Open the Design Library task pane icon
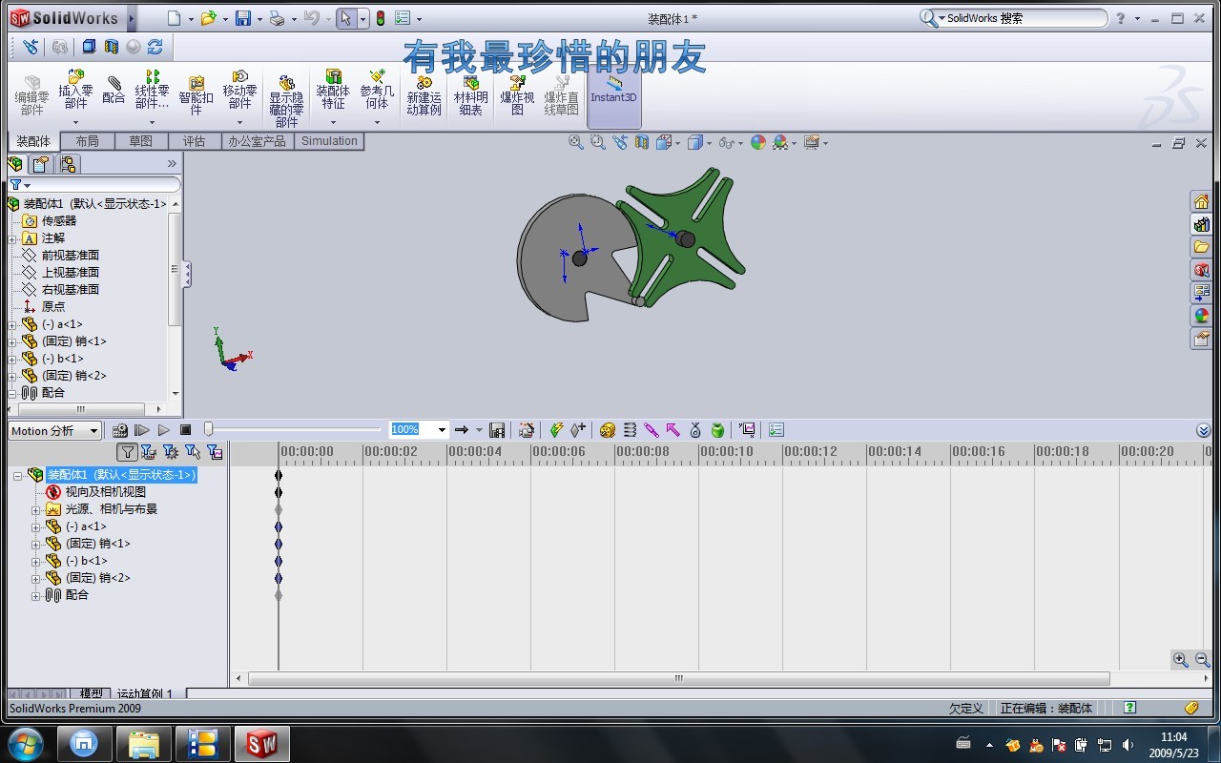Viewport: 1221px width, 763px height. click(x=1201, y=225)
